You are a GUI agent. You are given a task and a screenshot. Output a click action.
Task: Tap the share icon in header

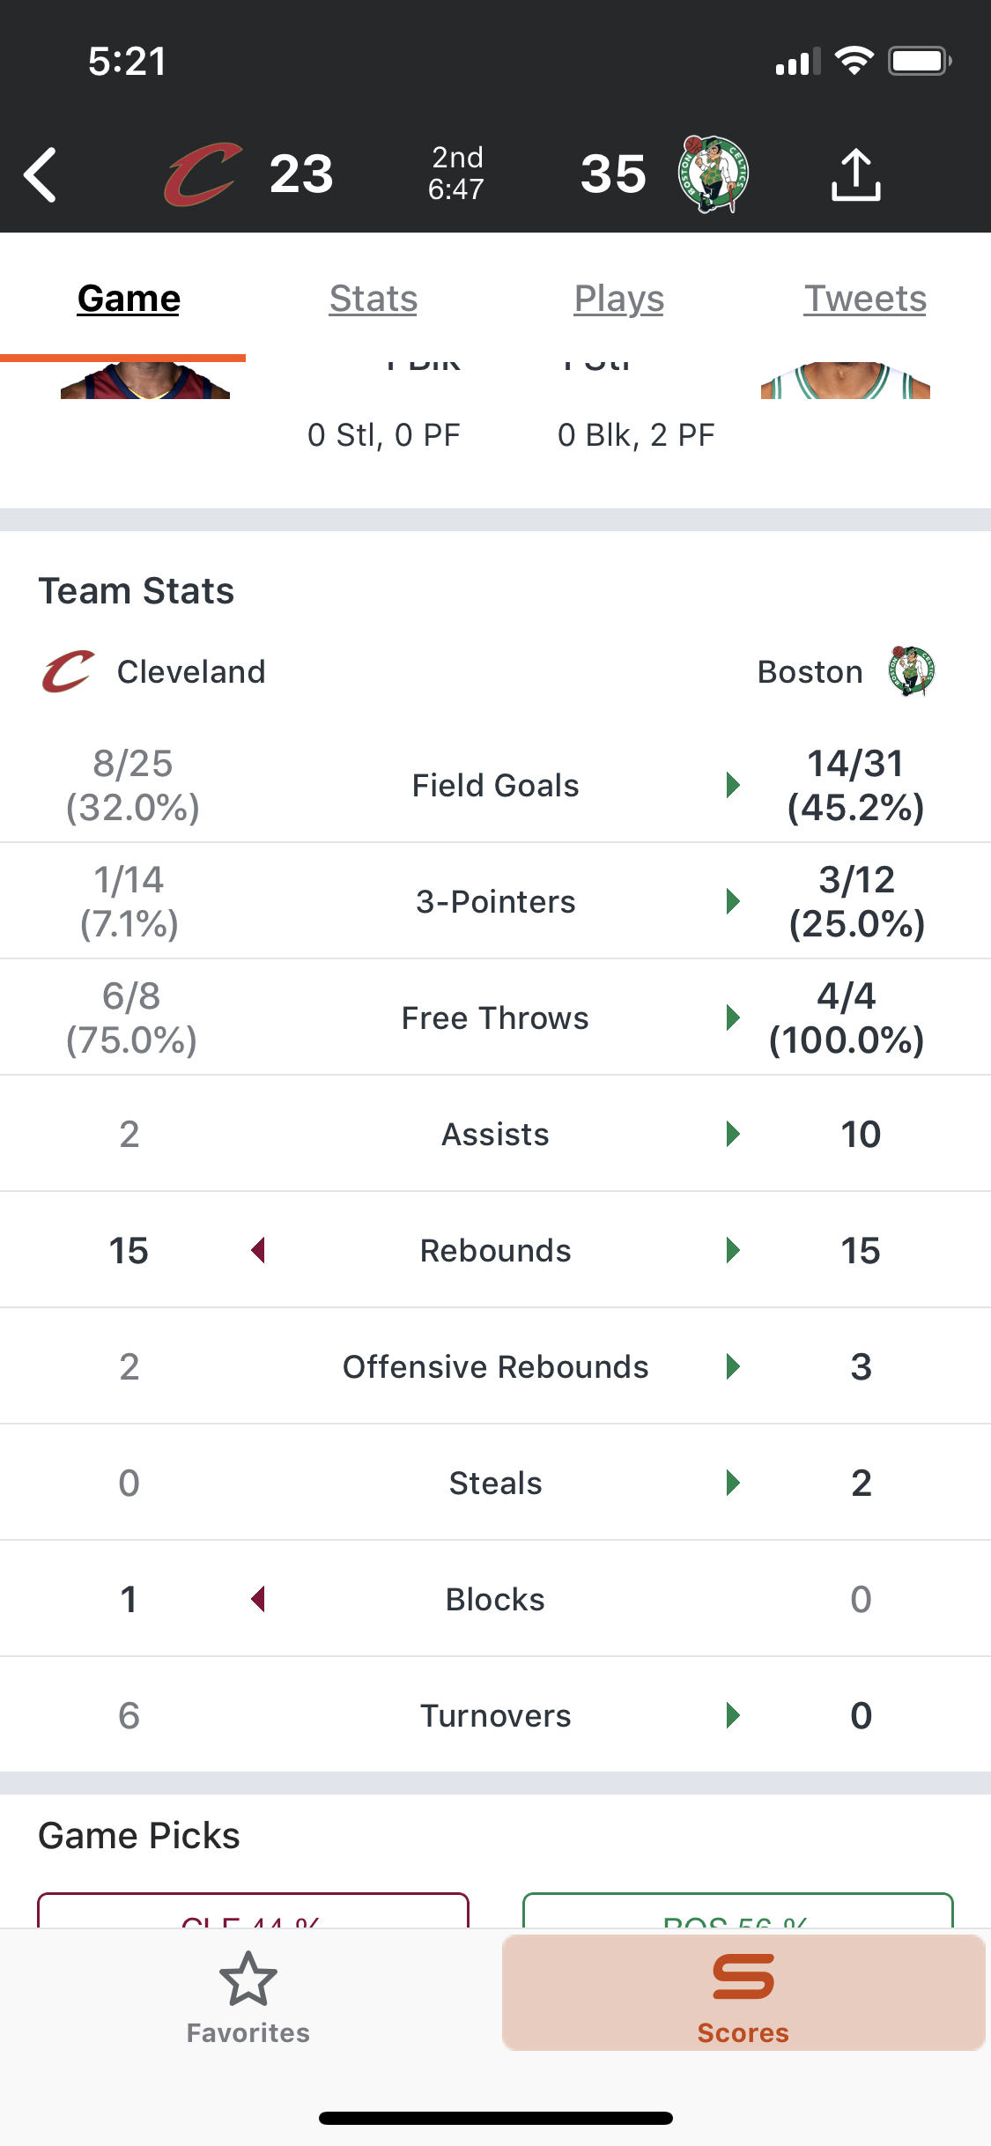[x=855, y=174]
